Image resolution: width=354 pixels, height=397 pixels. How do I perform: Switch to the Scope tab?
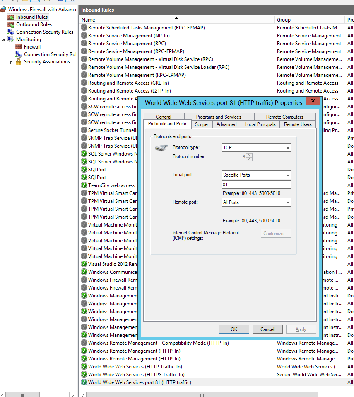pos(201,124)
